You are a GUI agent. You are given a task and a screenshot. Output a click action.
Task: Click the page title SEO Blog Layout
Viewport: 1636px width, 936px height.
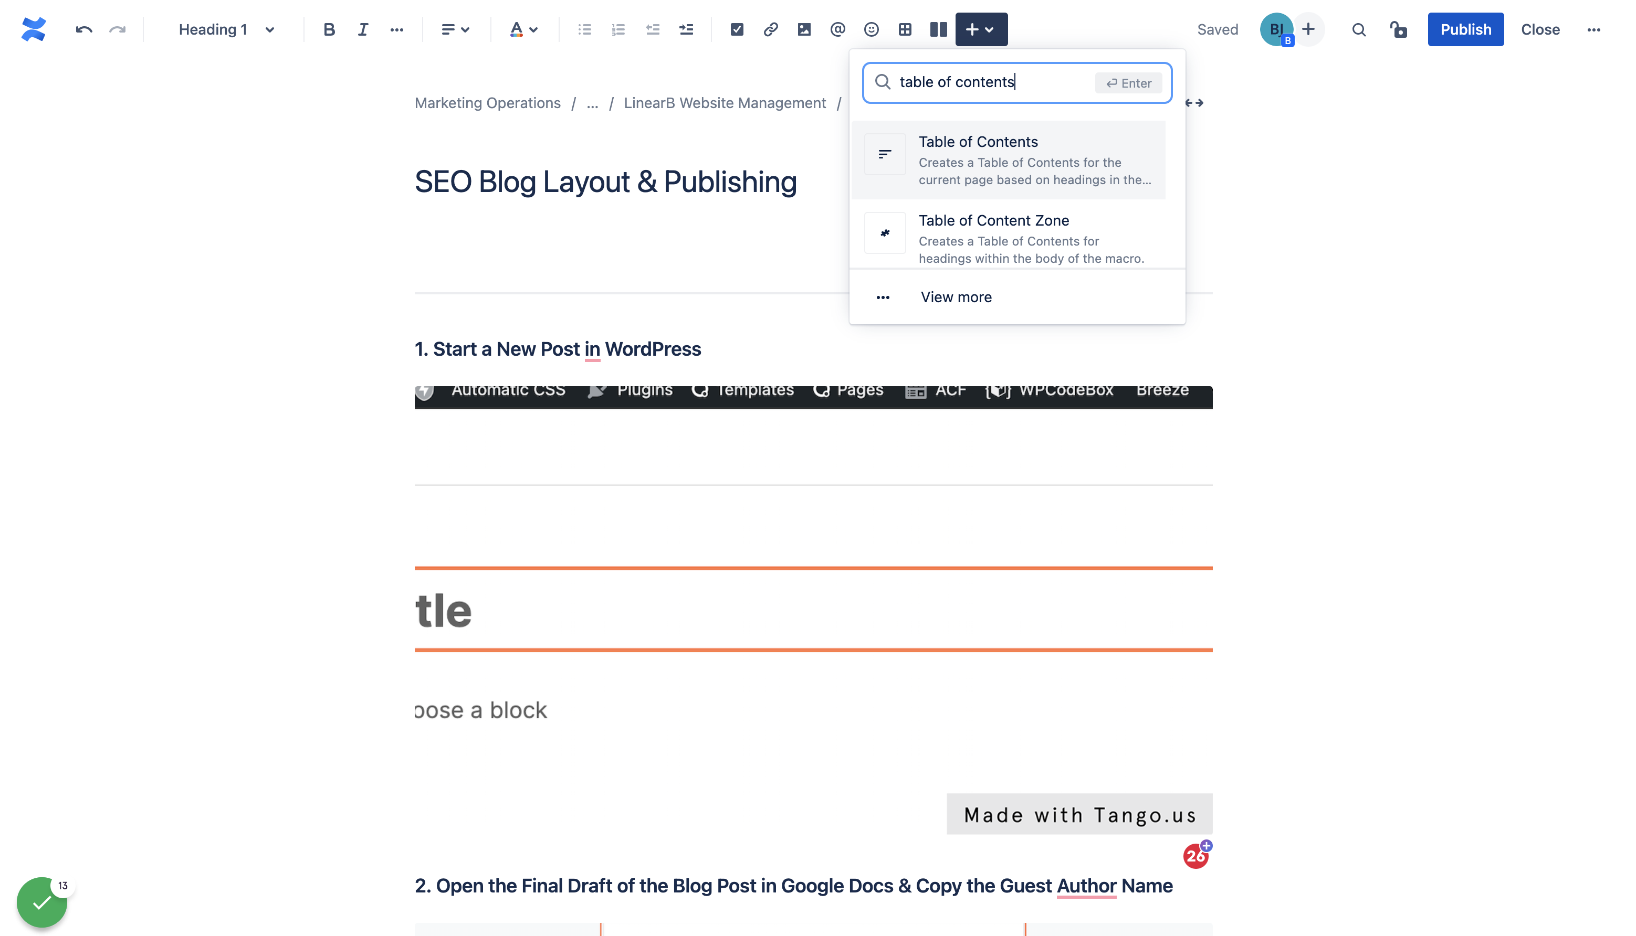[x=605, y=182]
